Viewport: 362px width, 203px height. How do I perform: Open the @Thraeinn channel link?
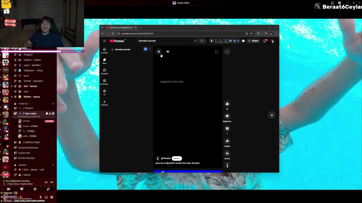click(166, 158)
